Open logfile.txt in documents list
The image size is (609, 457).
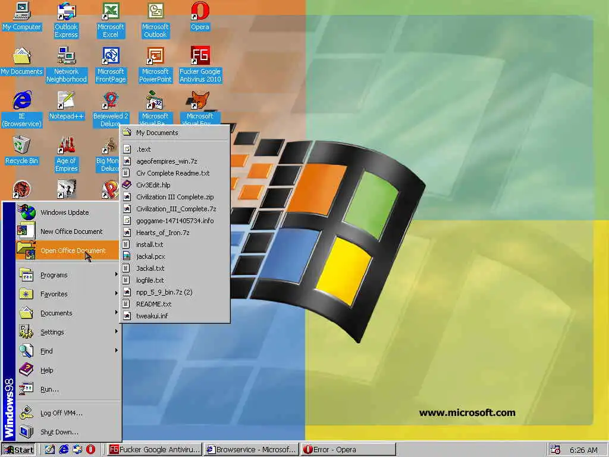(175, 281)
